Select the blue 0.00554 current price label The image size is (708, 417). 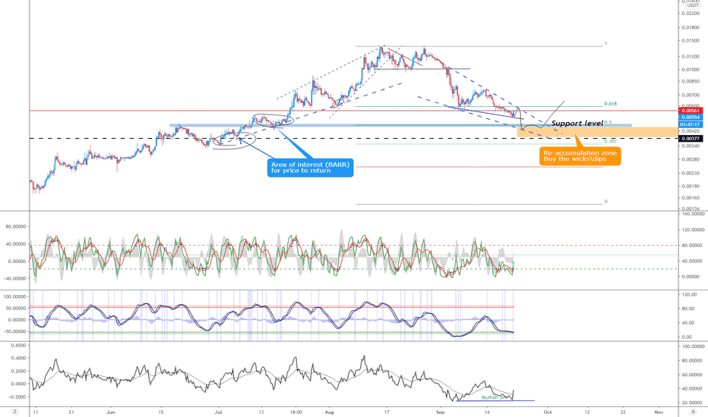point(691,118)
